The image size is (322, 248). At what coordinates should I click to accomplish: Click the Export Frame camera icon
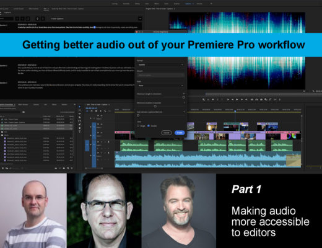pos(261,100)
